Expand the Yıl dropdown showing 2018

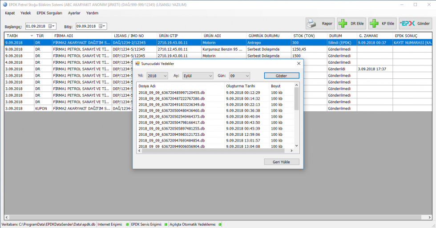tap(165, 76)
